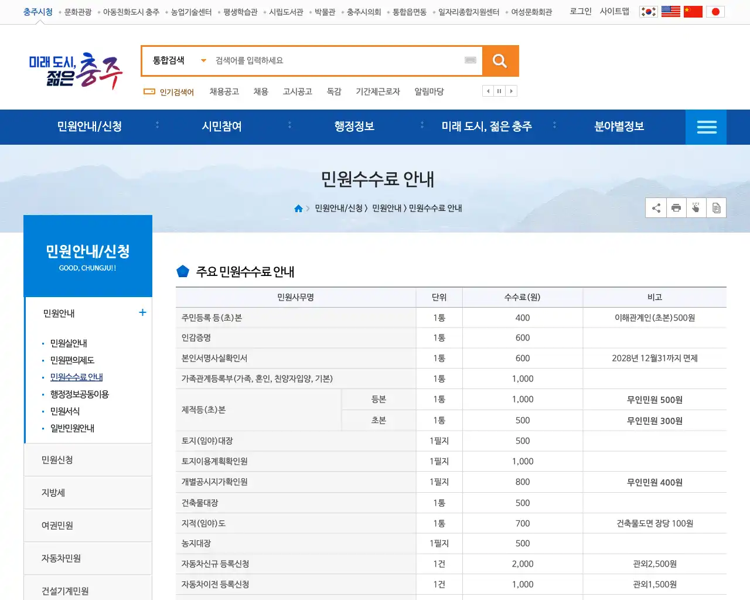Click the document copy icon

(716, 208)
